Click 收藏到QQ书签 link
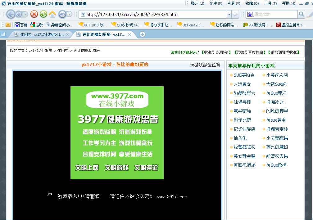Viewport: 313px width, 220px height. 216,52
